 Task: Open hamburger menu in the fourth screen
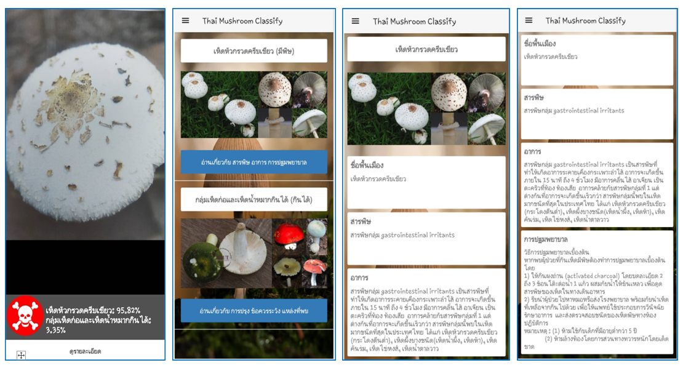point(529,21)
